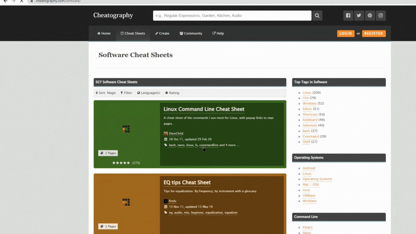
Task: Click the mix tag on EQ tips
Action: click(187, 213)
